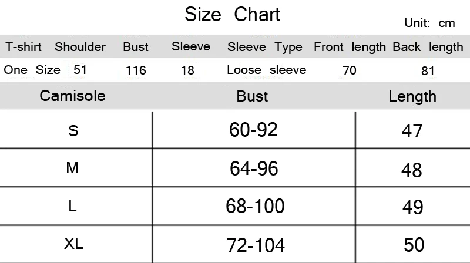
Task: Click the T-shirt header cell
Action: 23,47
